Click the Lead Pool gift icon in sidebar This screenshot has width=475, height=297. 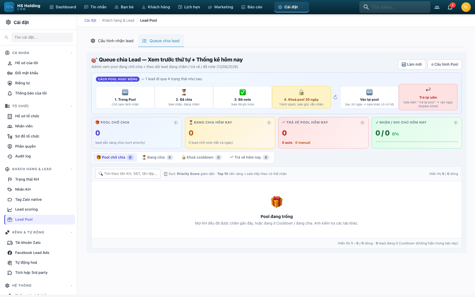(10, 219)
